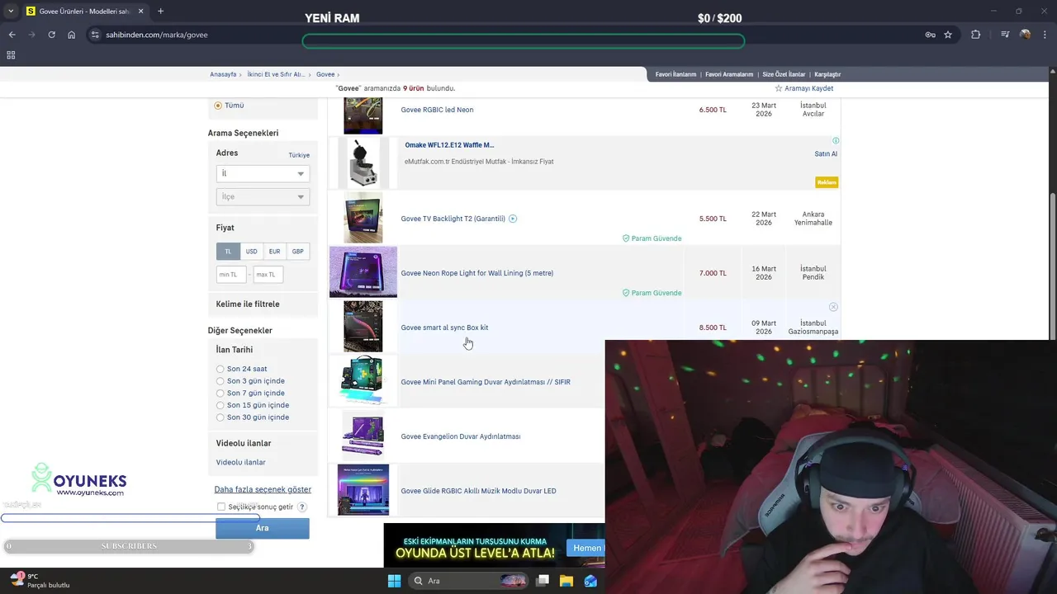Open Videolu ilanlar filter link
The image size is (1057, 594).
point(241,462)
